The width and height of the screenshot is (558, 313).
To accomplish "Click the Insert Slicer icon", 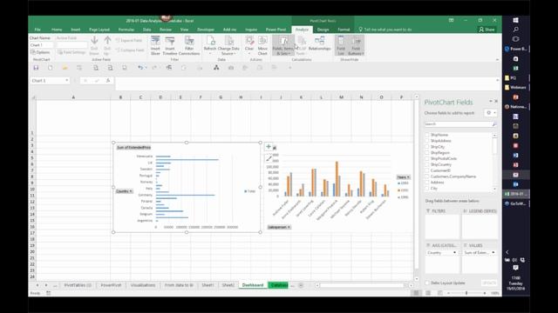I will pos(155,45).
